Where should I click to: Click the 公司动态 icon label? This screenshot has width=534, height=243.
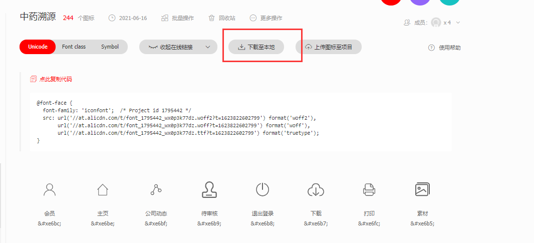coord(156,214)
